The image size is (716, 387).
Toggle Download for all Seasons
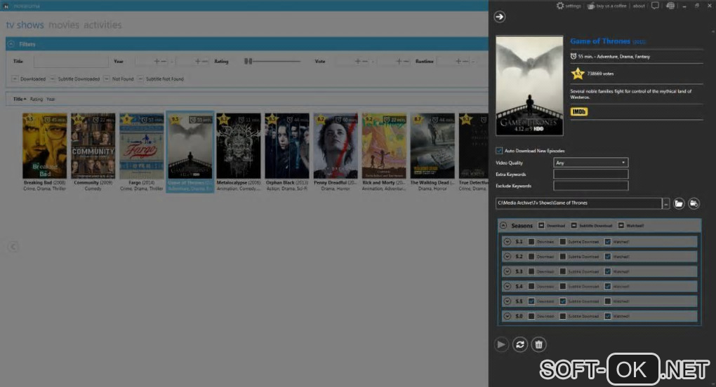(541, 225)
